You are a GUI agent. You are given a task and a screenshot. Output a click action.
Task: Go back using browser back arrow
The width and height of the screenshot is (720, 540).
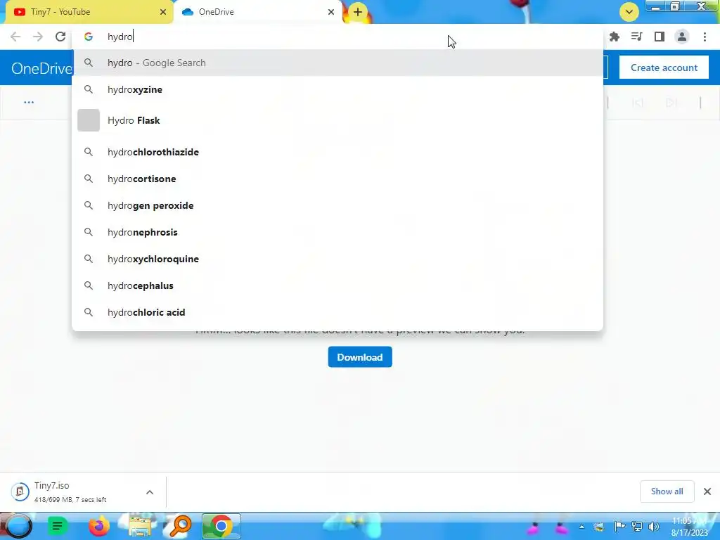pos(15,37)
